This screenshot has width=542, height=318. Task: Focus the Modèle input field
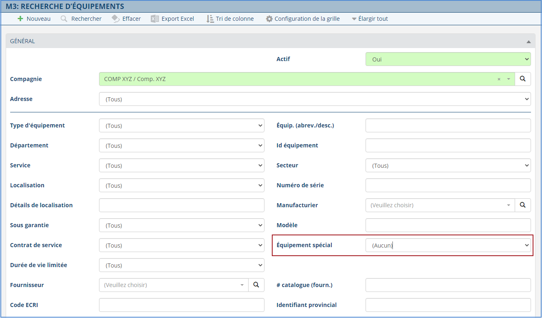(448, 225)
